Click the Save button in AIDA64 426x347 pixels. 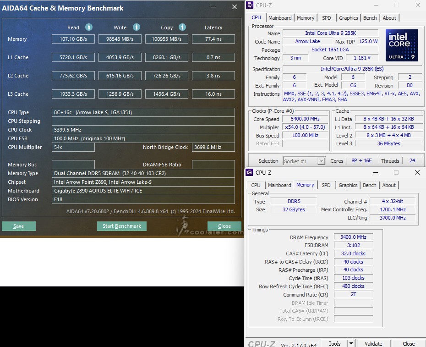[x=19, y=226]
